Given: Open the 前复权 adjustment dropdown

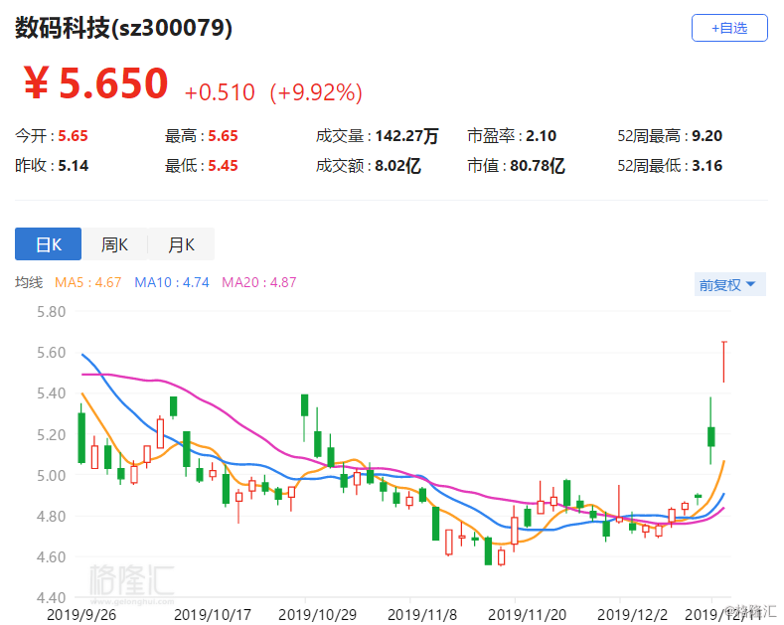Looking at the screenshot, I should point(729,284).
